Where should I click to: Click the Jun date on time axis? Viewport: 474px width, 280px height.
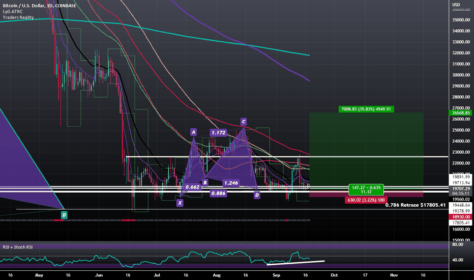pos(99,275)
